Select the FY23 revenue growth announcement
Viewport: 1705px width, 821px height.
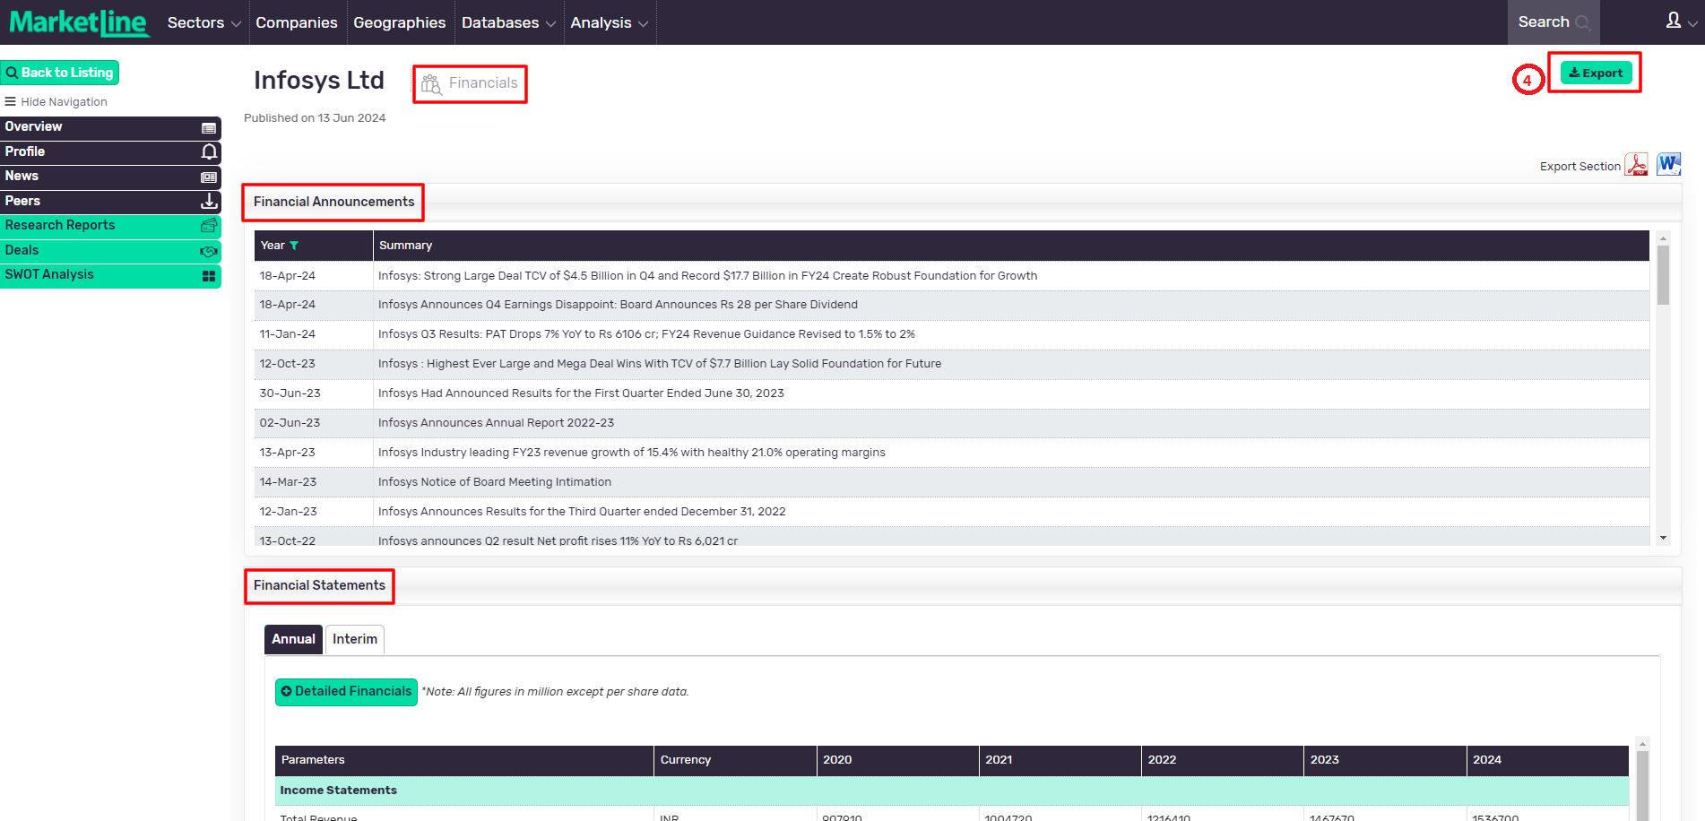[952, 453]
